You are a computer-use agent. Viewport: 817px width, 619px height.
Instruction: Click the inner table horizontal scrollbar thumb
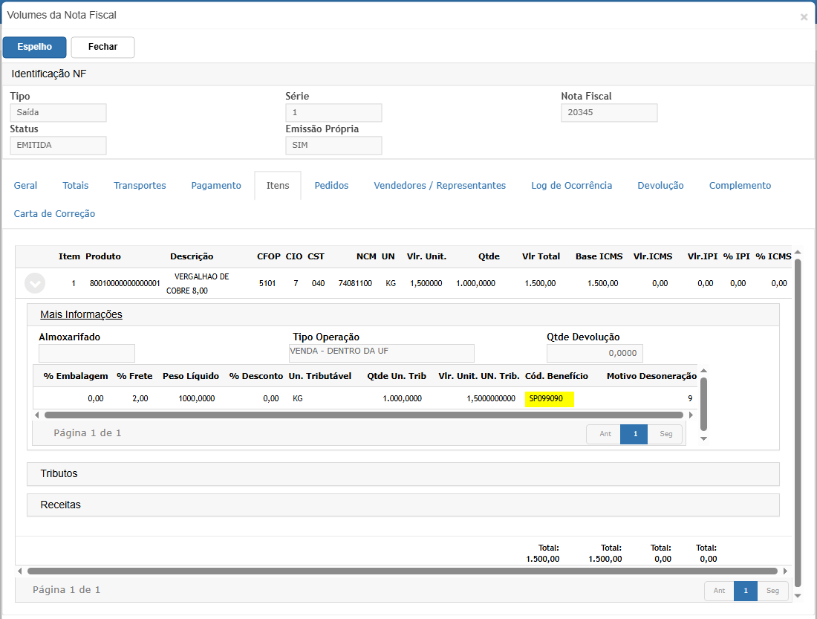(x=364, y=415)
